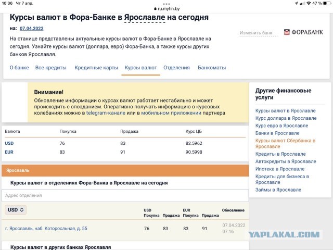Focus the Адрес отделения search field

125,195
